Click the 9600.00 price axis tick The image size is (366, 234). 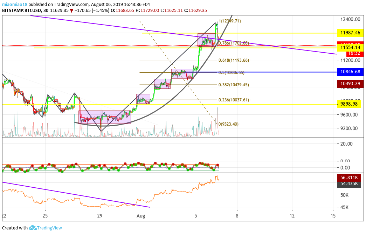point(349,115)
